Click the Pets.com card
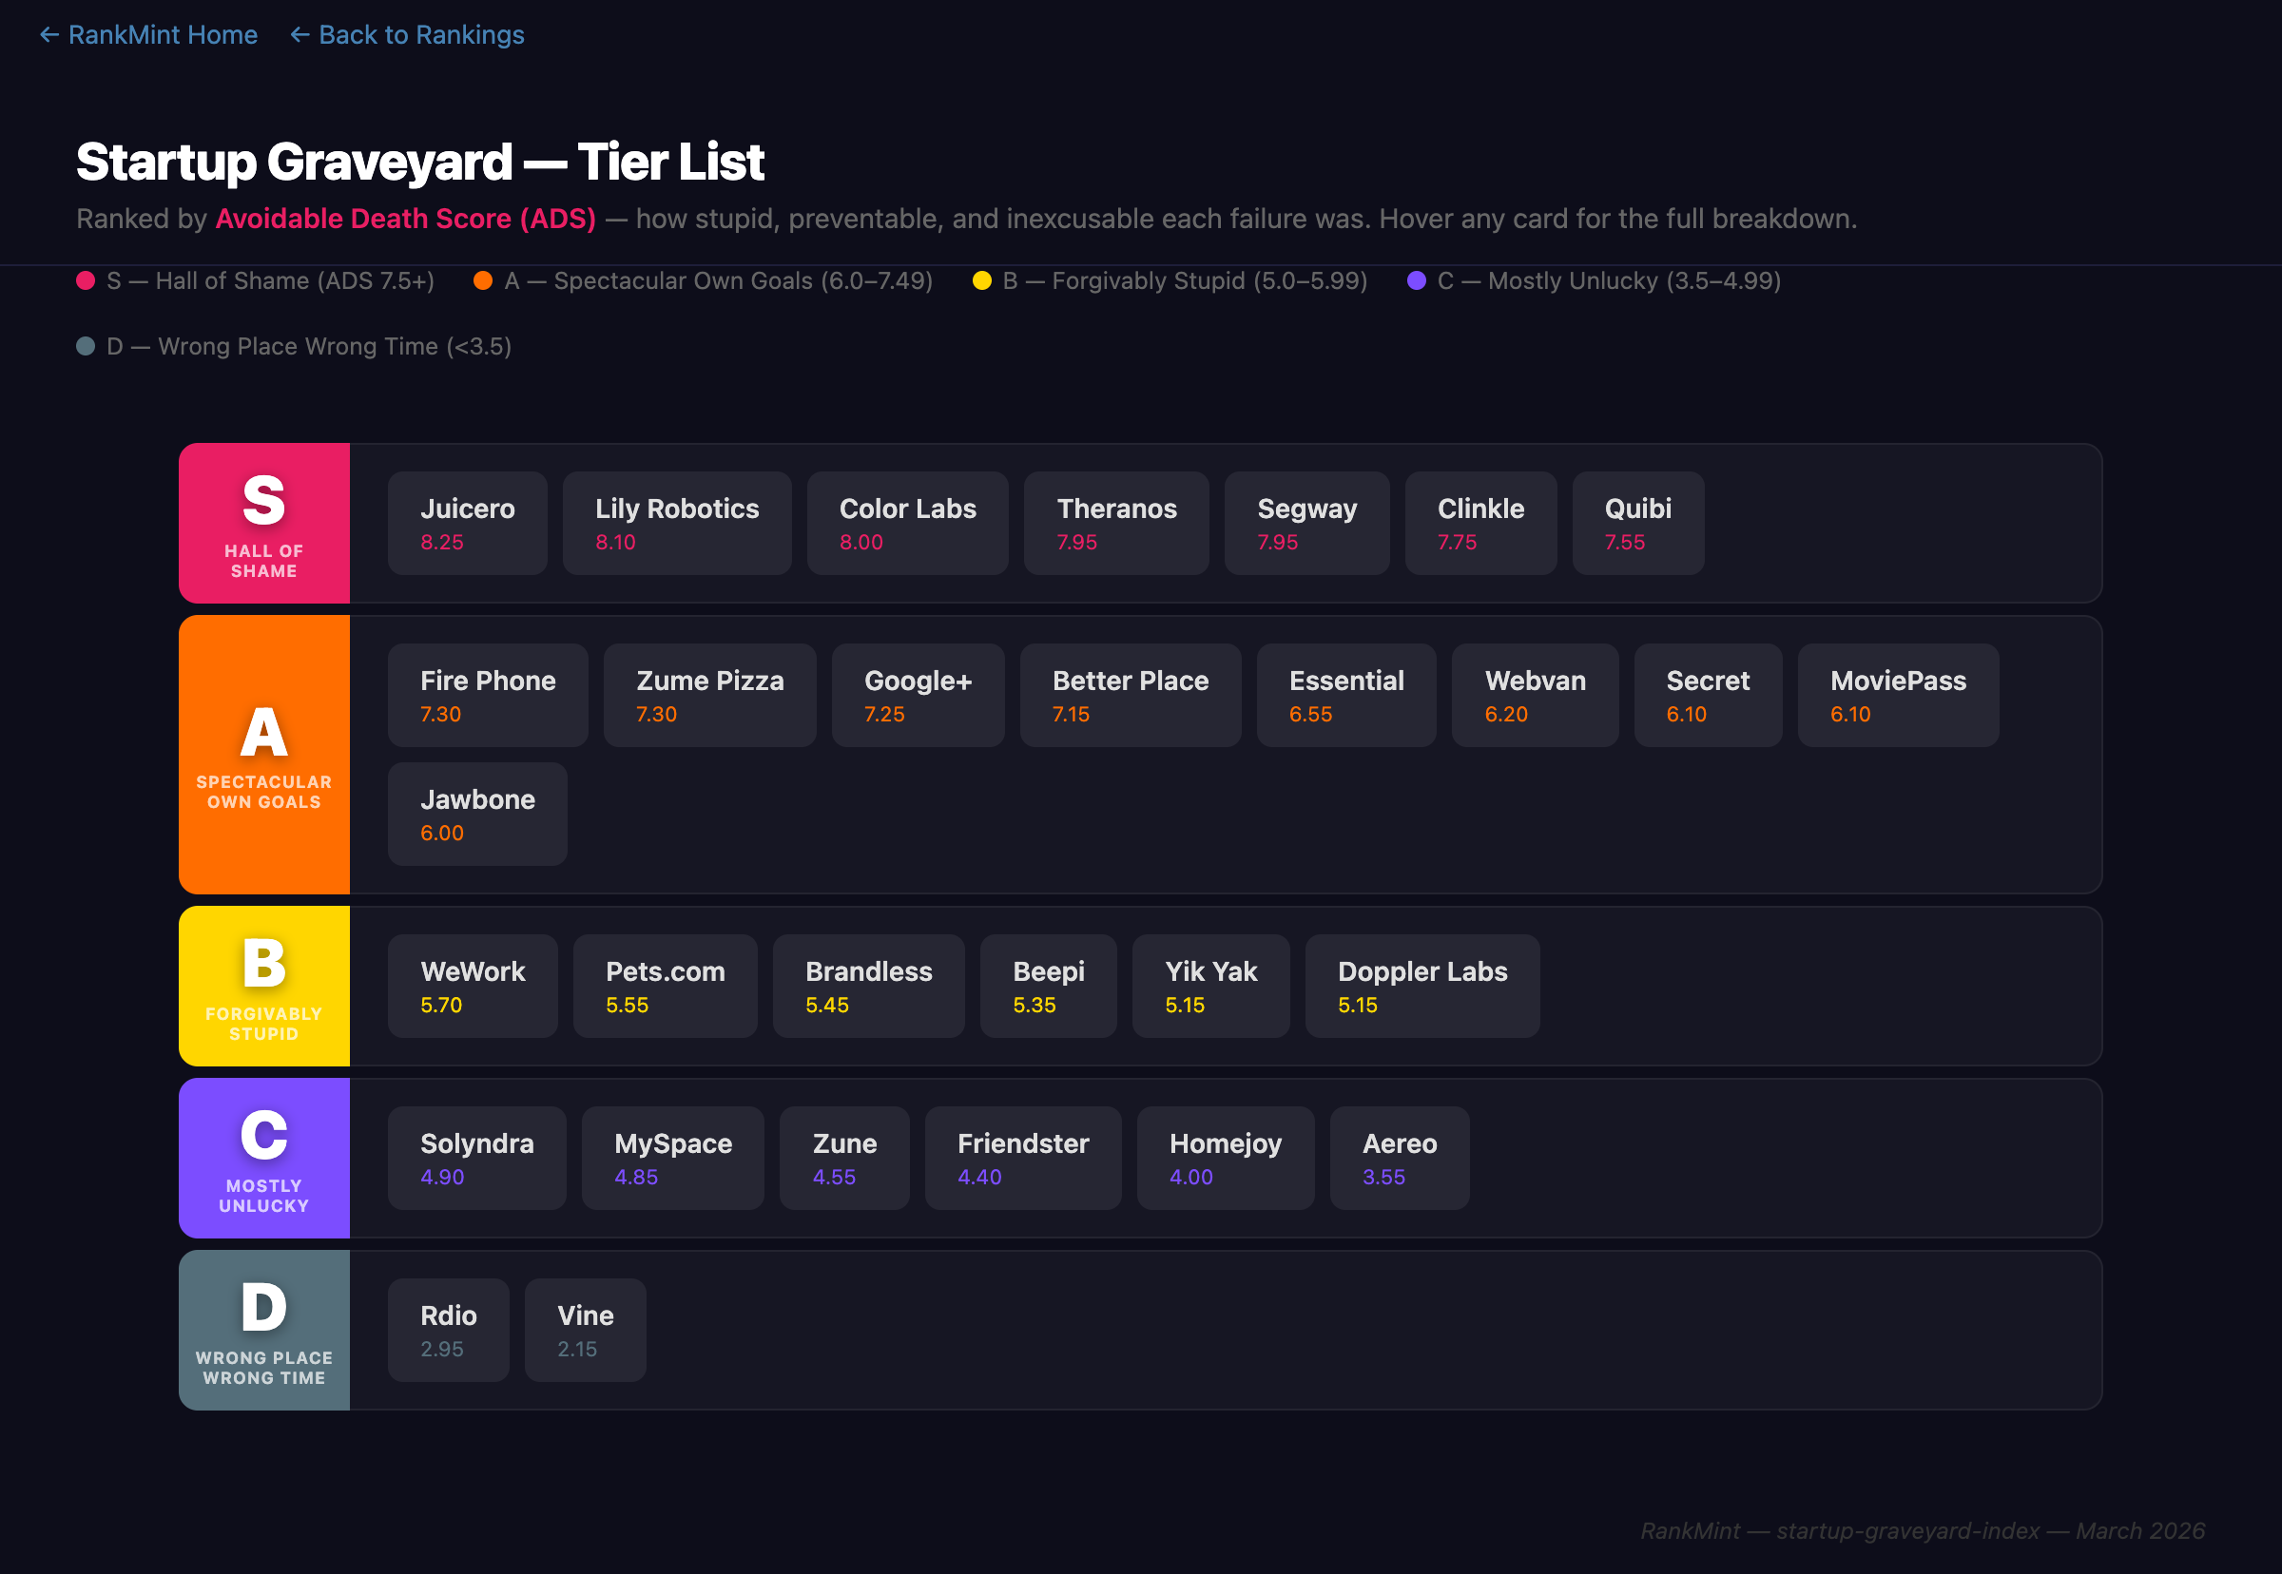 click(x=664, y=986)
